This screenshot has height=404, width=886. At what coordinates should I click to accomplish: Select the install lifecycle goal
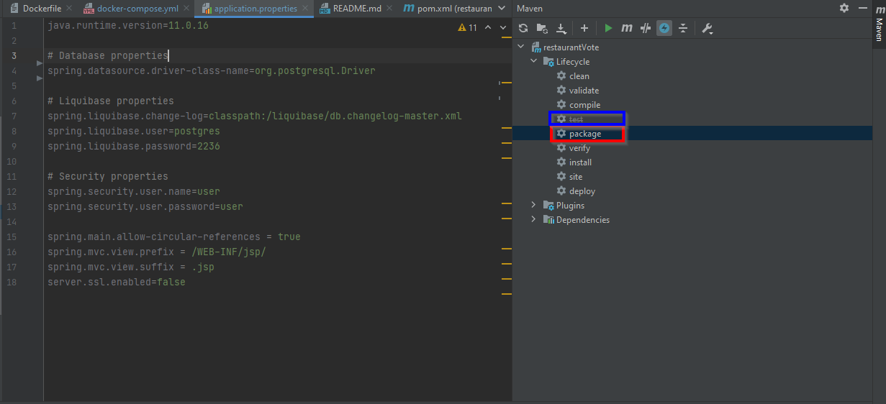pos(580,162)
